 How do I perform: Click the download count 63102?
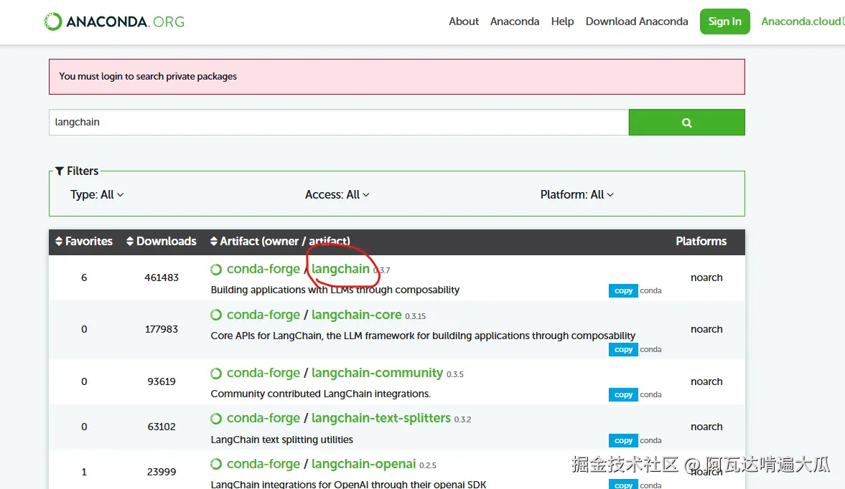162,427
